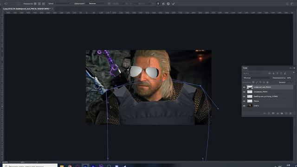Hide the bulletproof_vest layer
Screen dimensions: 297x167
point(244,87)
